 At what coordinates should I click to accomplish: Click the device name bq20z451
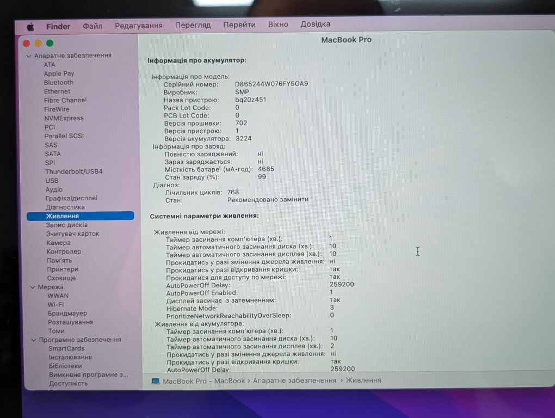click(x=251, y=100)
